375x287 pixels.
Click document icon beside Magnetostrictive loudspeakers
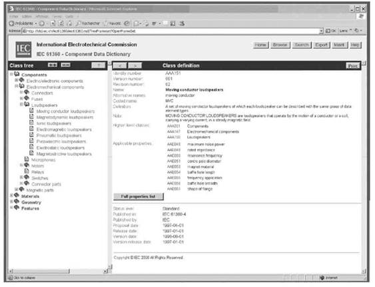point(31,153)
